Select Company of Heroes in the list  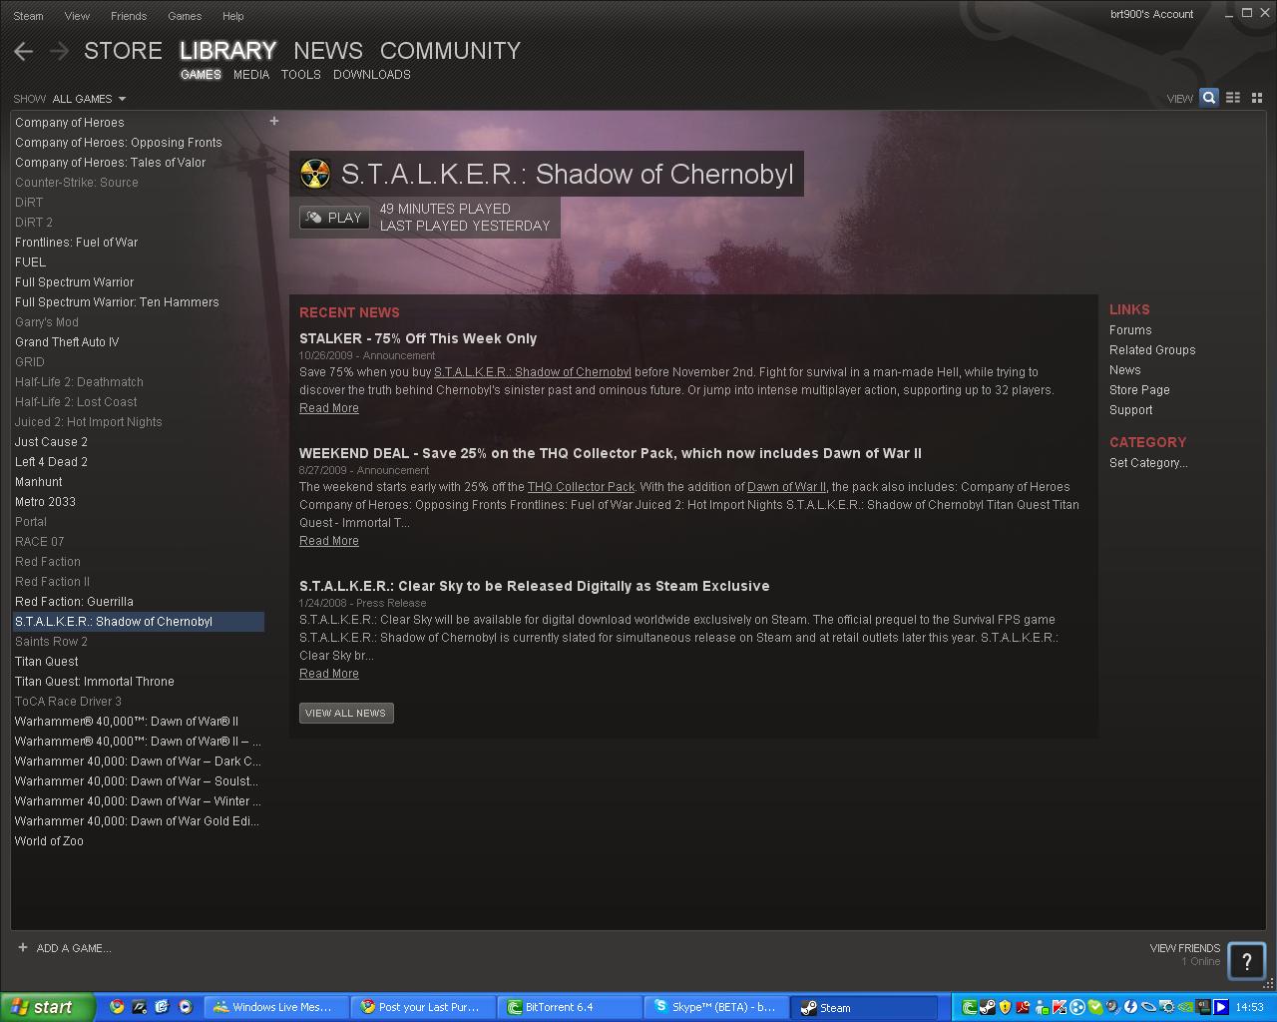coord(139,123)
